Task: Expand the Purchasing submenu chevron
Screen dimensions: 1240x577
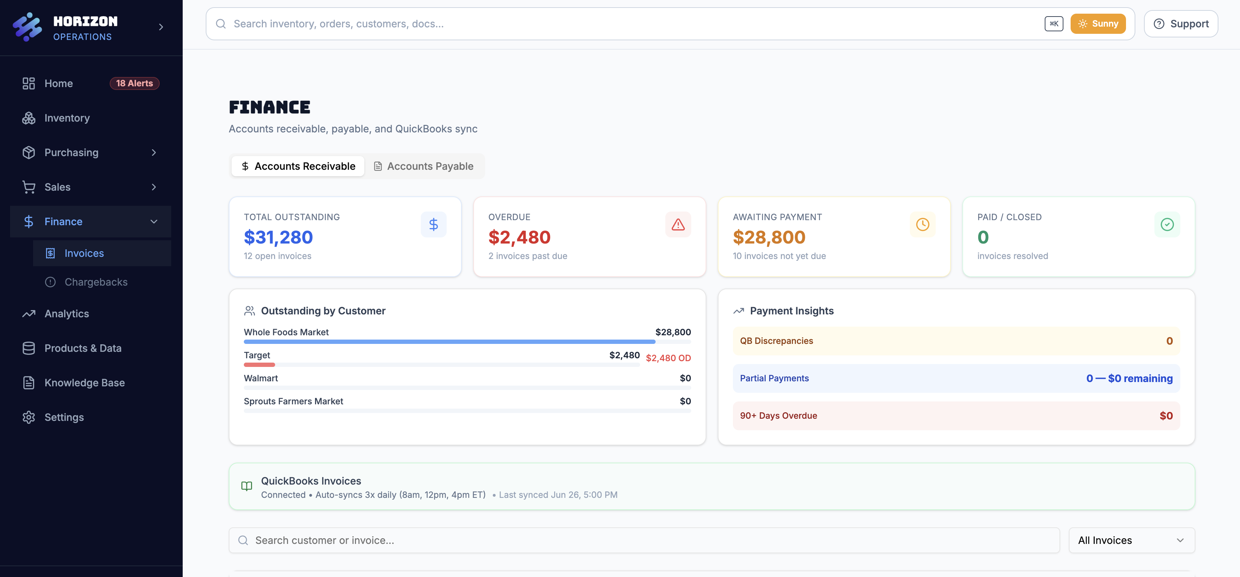Action: [154, 153]
